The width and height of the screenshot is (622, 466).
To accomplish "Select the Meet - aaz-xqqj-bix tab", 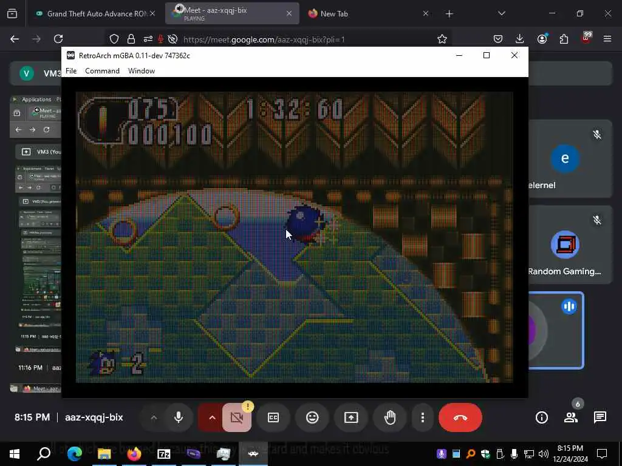I will pos(232,13).
